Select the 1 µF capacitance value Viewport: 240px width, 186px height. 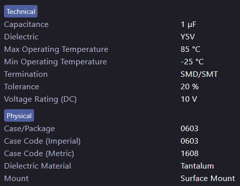coord(188,24)
